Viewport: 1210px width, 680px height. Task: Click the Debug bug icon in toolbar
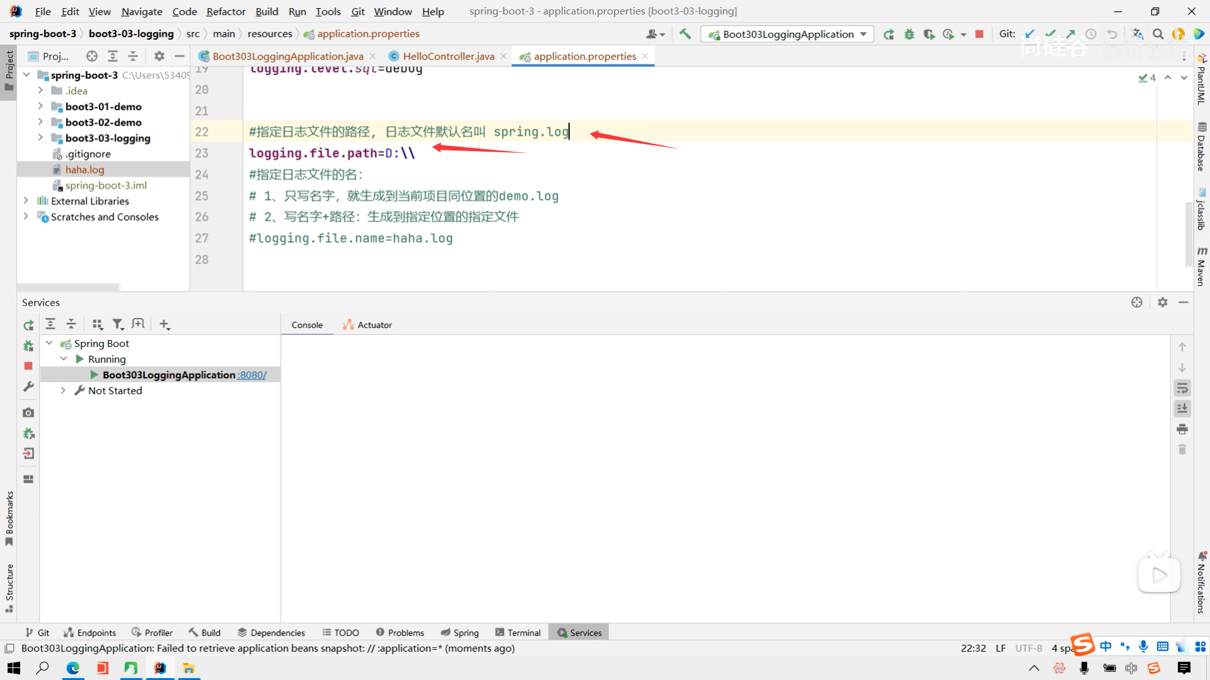pyautogui.click(x=909, y=34)
